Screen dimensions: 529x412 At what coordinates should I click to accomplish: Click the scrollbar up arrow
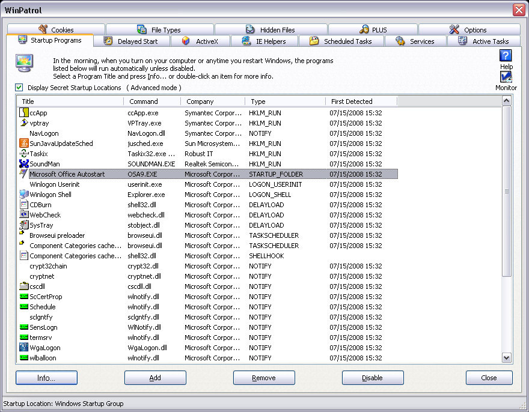506,101
